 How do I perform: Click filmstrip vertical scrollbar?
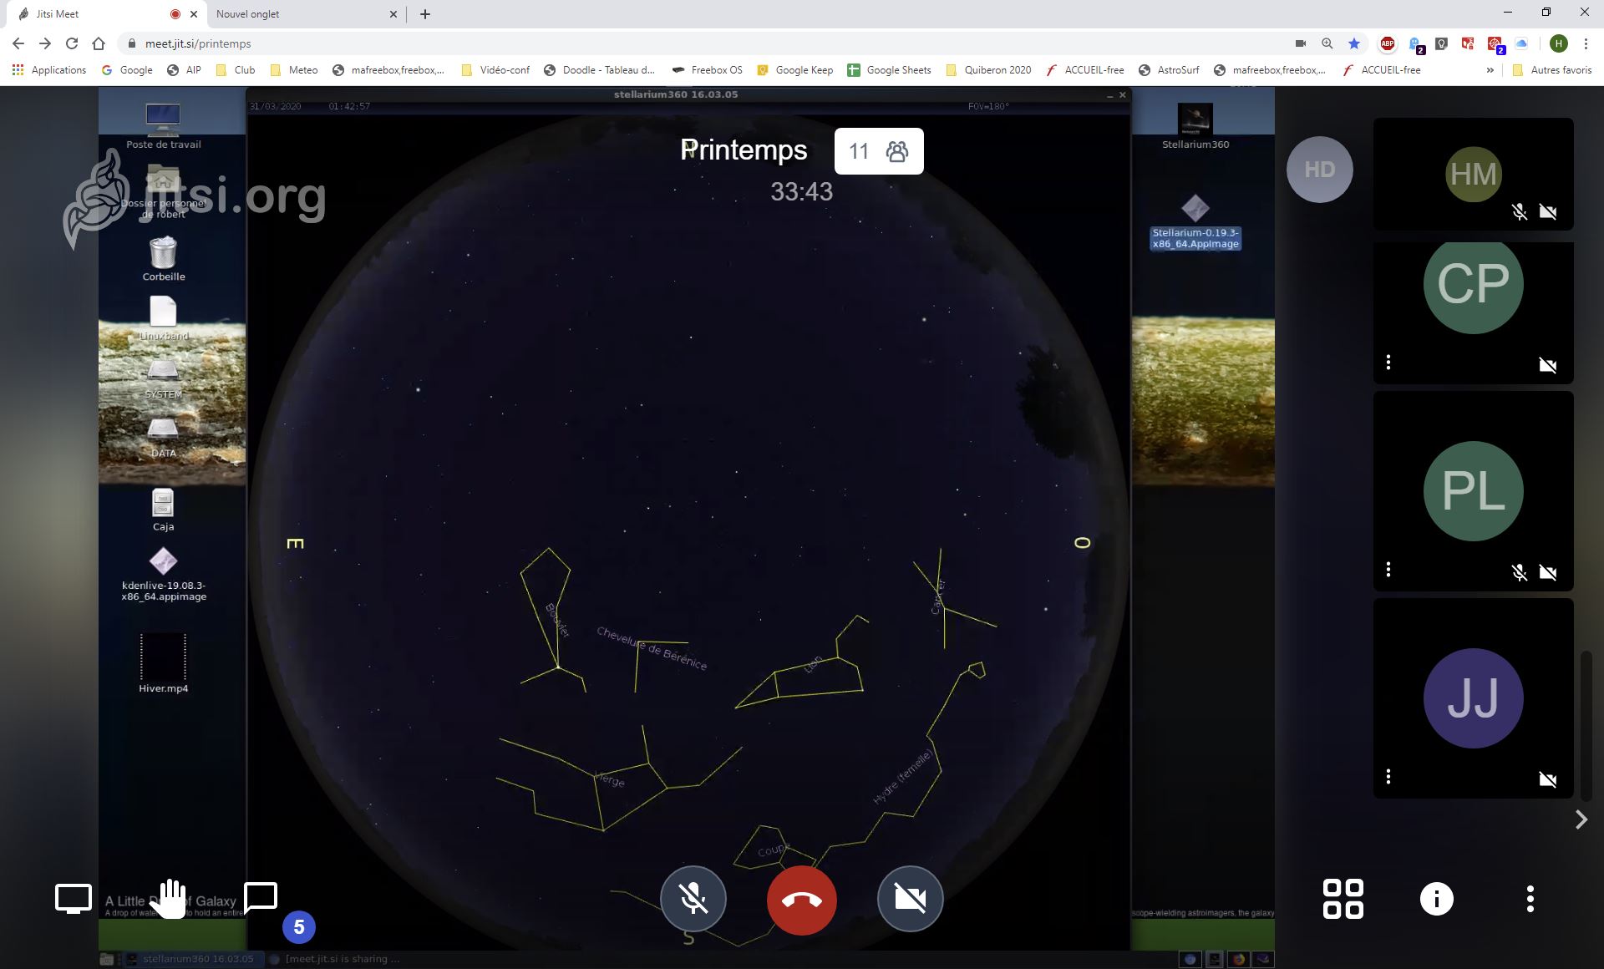(x=1586, y=725)
